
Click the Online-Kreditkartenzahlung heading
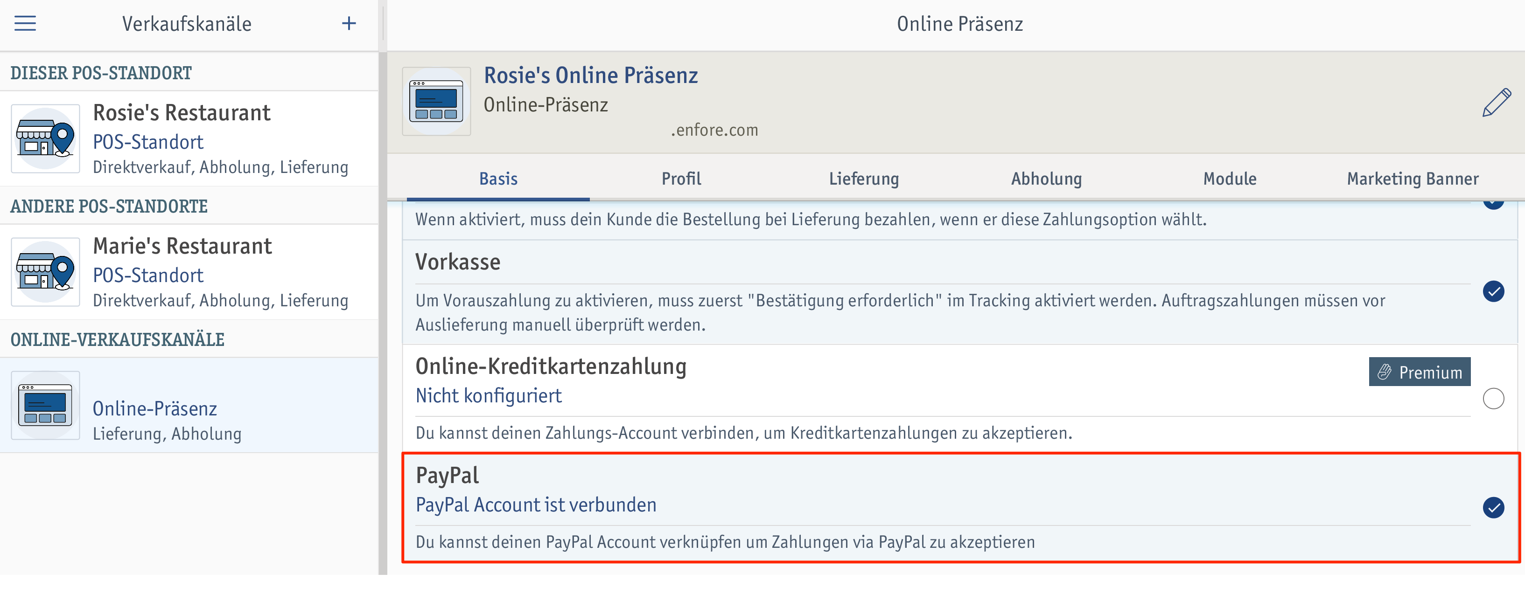(x=551, y=366)
